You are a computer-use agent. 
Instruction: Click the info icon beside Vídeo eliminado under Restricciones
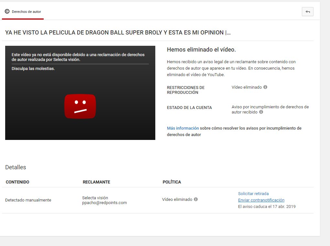(x=265, y=87)
